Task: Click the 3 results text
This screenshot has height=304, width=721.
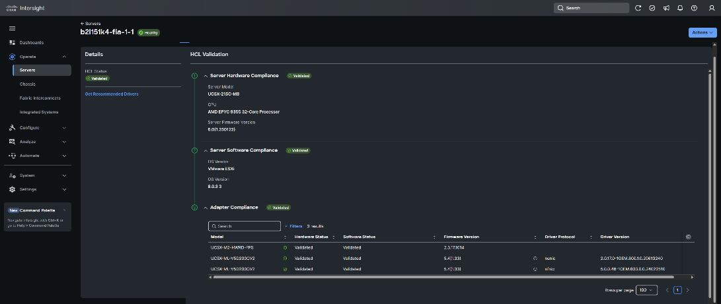Action: tap(315, 226)
